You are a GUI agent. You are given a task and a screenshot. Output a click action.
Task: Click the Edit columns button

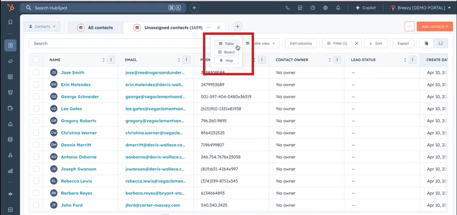(300, 43)
